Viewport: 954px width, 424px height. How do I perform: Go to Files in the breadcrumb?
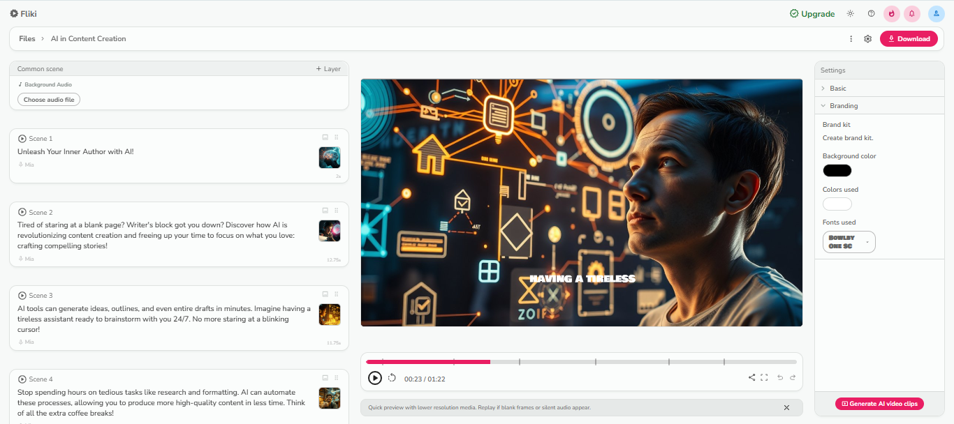(27, 39)
